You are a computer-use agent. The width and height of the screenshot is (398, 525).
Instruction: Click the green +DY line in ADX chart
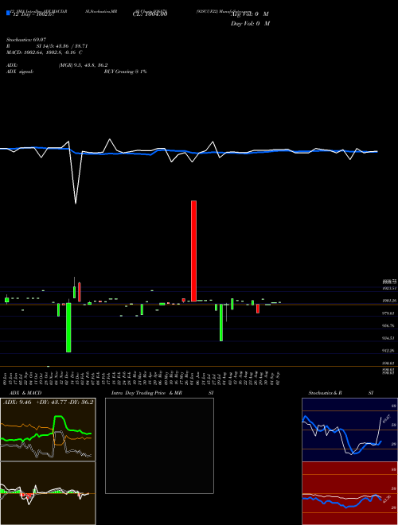pos(59,417)
